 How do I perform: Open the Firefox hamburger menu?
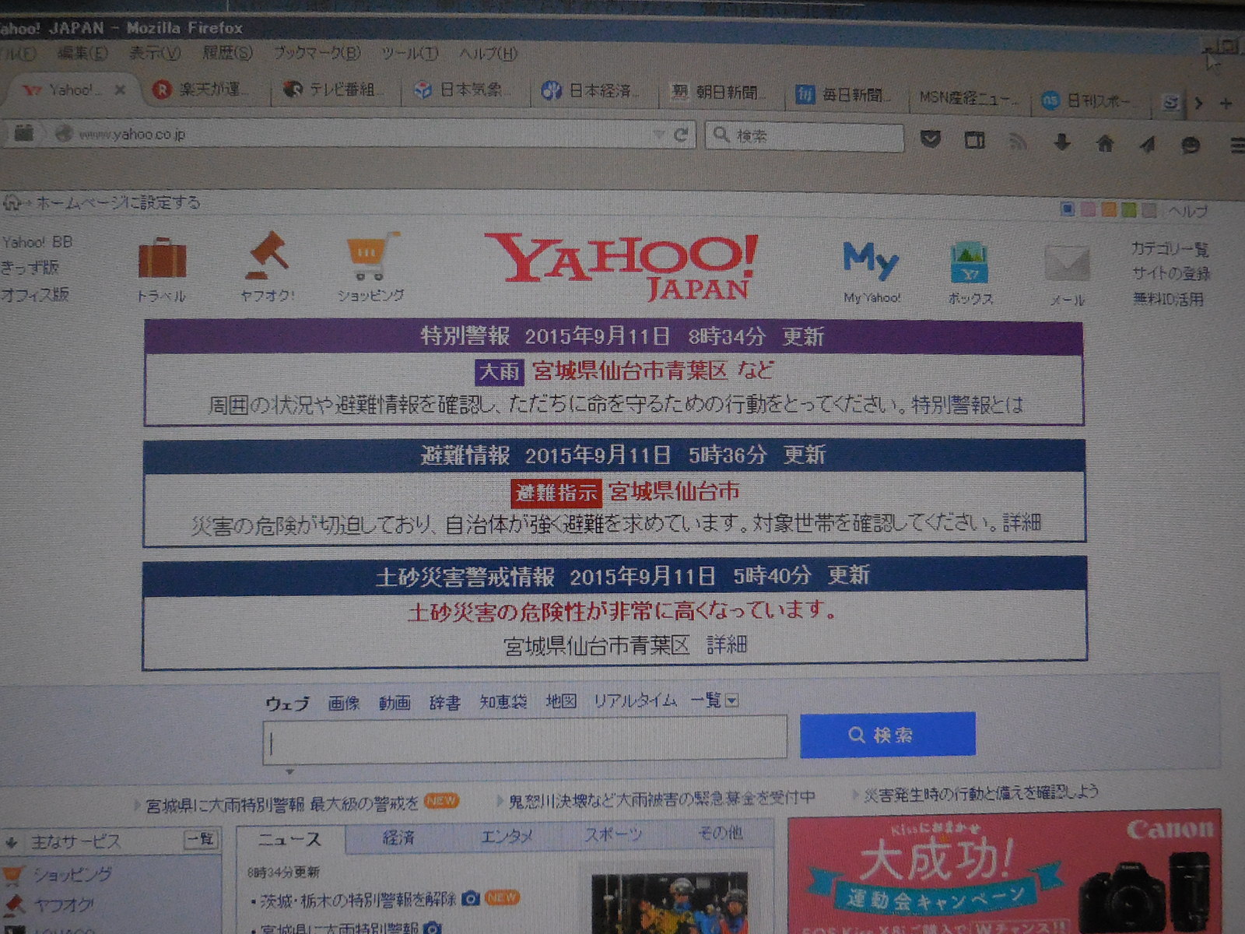(1237, 146)
